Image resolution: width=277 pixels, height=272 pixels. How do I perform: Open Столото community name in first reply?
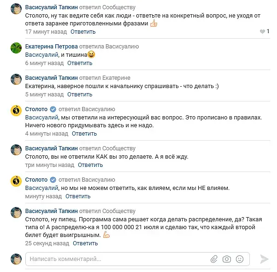(36, 110)
